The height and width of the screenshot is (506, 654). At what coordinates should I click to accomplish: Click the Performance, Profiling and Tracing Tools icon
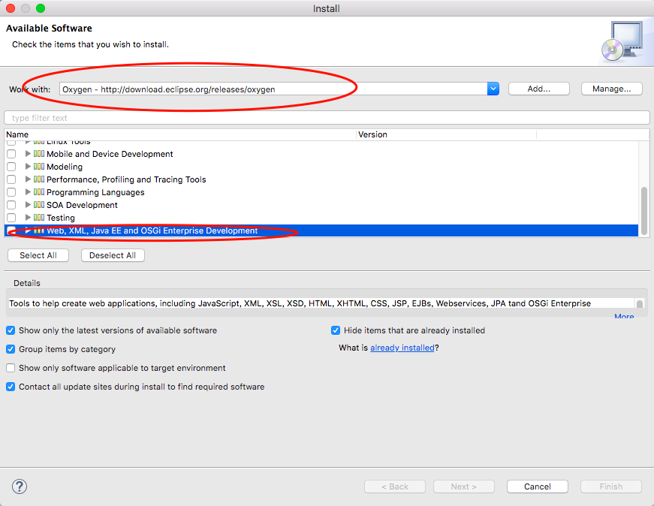click(x=39, y=179)
